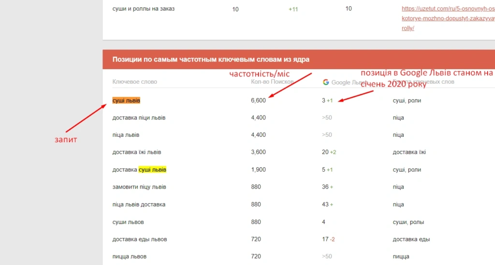
Task: Select keyword 'піца львів доставка'
Action: coord(139,205)
